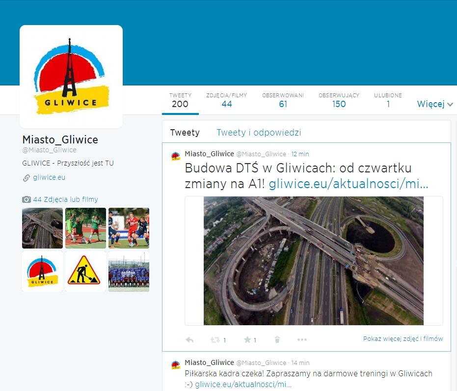
Task: Open the large Gliwice profile avatar
Action: [x=71, y=77]
